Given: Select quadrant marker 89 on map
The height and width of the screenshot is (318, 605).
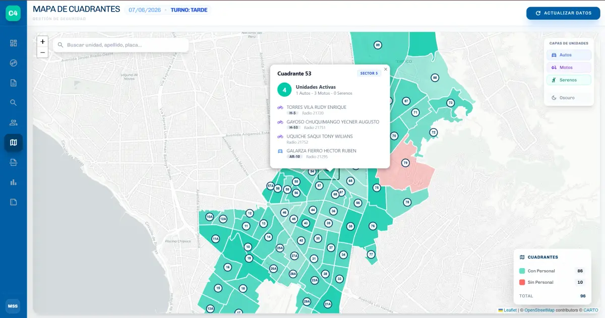Looking at the screenshot, I should click(x=378, y=45).
